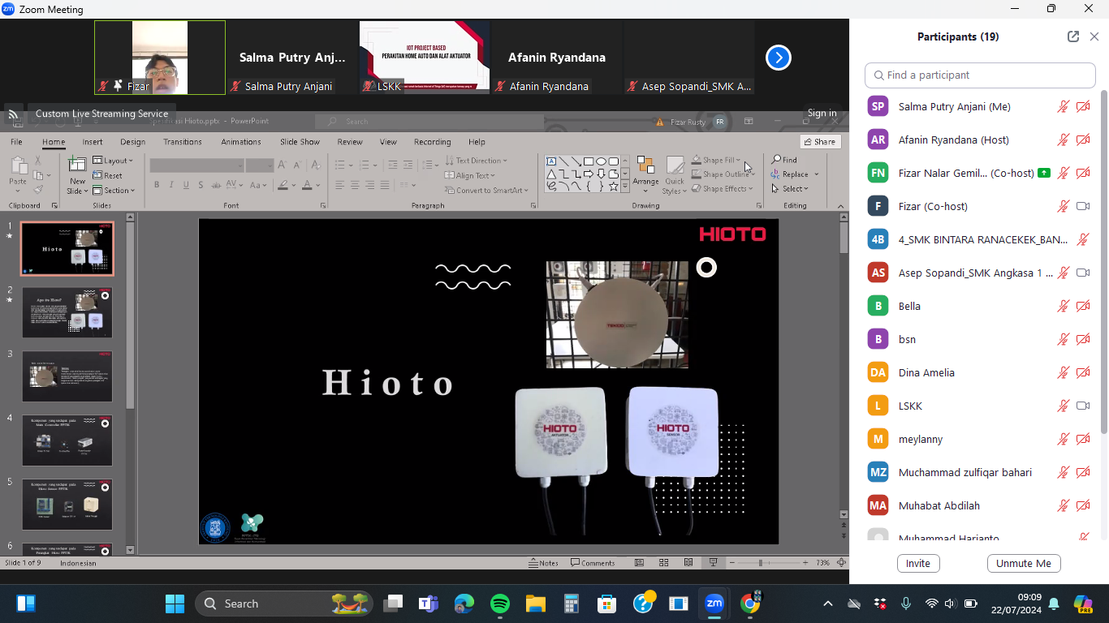This screenshot has height=623, width=1109.
Task: Click the zoom out minus on status bar
Action: [733, 563]
